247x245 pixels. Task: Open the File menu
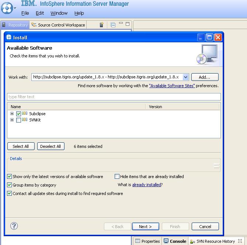tap(25, 13)
